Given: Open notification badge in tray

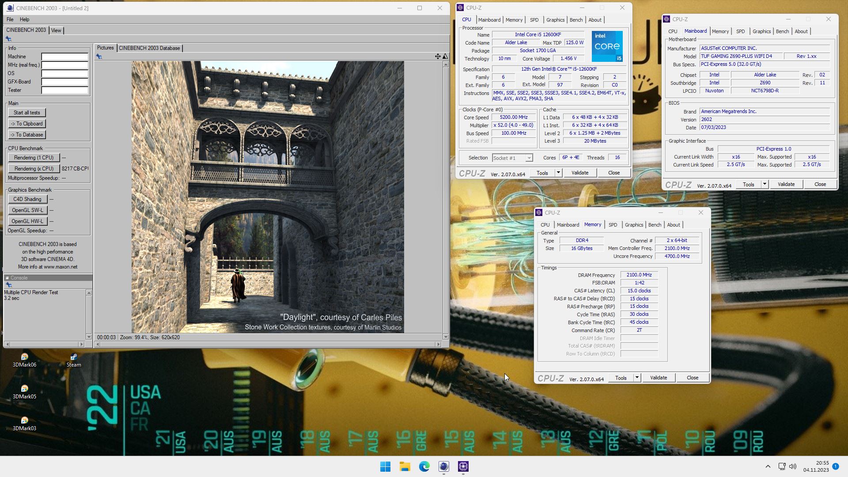Looking at the screenshot, I should [x=836, y=466].
